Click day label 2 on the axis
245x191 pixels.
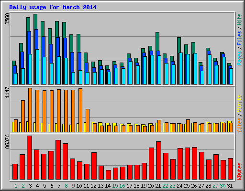tap(23, 186)
